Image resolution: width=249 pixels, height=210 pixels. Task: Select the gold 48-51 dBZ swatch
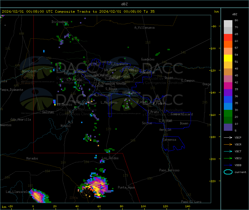click(x=228, y=65)
